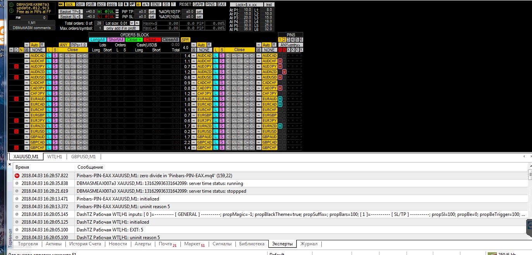Toggle the sess button
Image resolution: width=532 pixels, height=255 pixels.
112,4
